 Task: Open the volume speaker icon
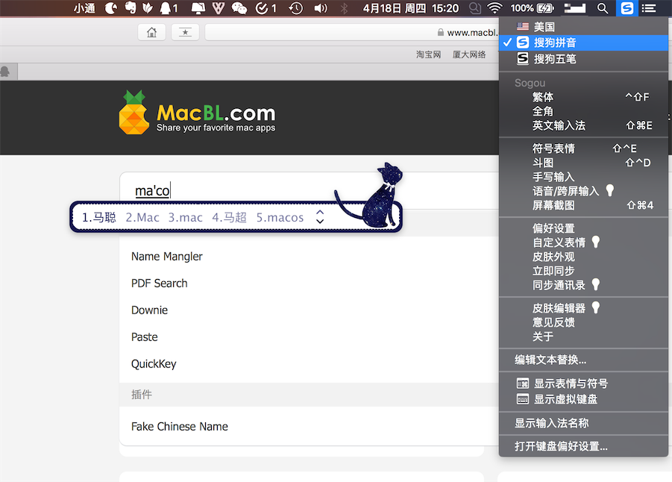click(x=321, y=8)
